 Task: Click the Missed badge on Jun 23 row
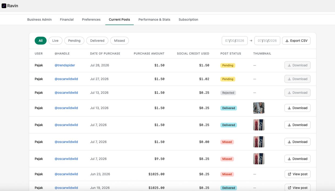point(227,174)
